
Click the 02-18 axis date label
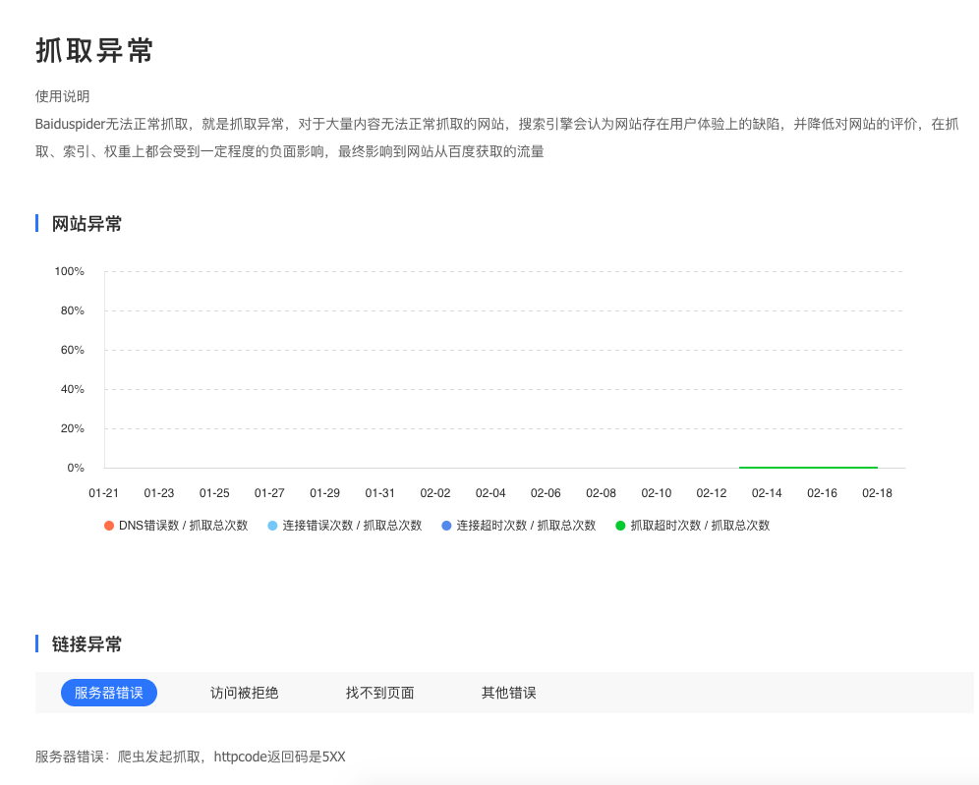[878, 493]
